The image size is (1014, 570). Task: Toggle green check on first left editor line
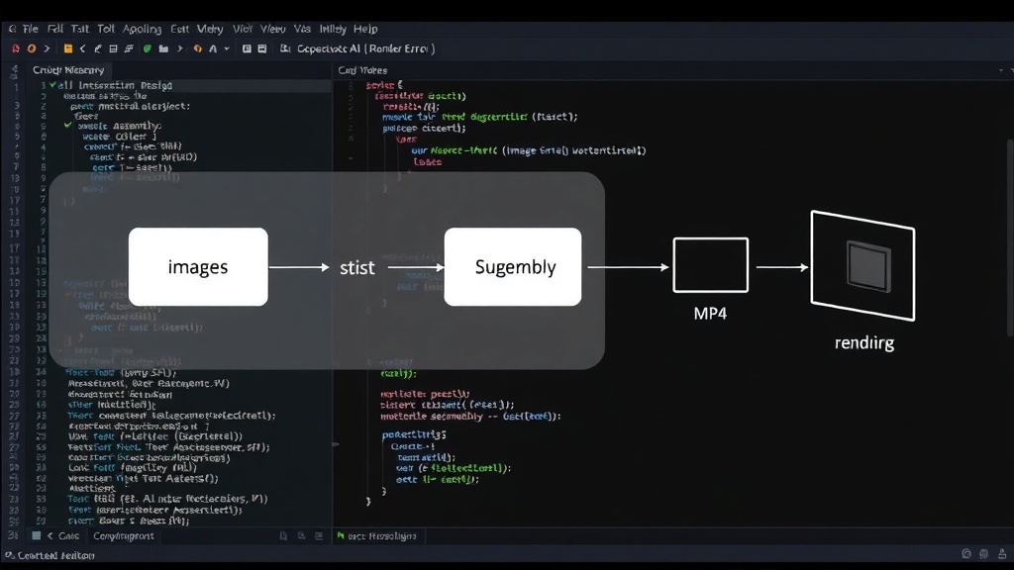(53, 85)
